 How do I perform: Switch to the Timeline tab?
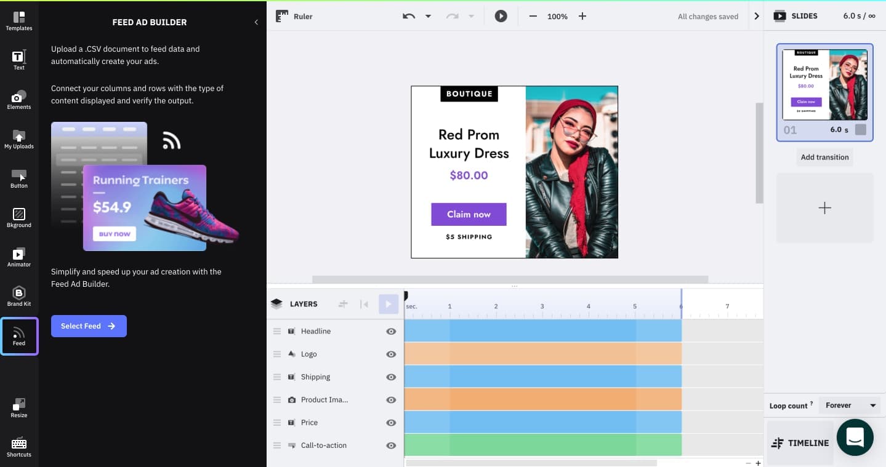[799, 442]
